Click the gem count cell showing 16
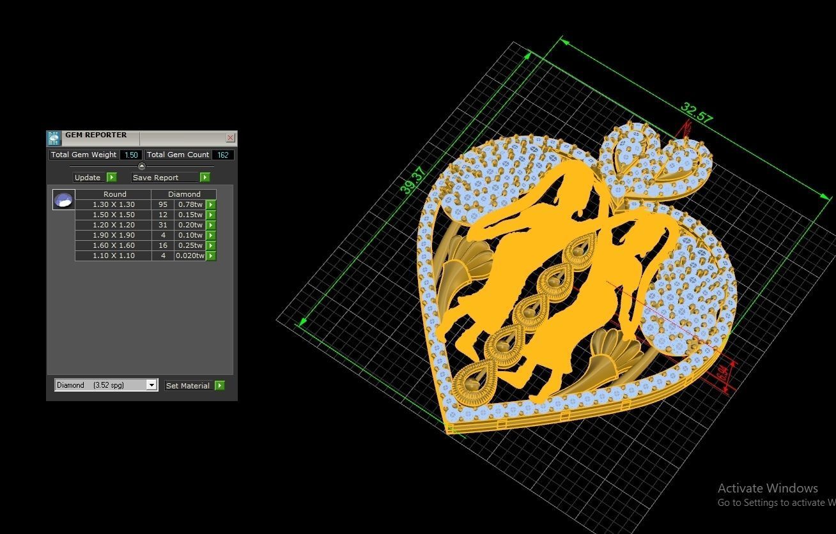Image resolution: width=836 pixels, height=534 pixels. (x=163, y=246)
